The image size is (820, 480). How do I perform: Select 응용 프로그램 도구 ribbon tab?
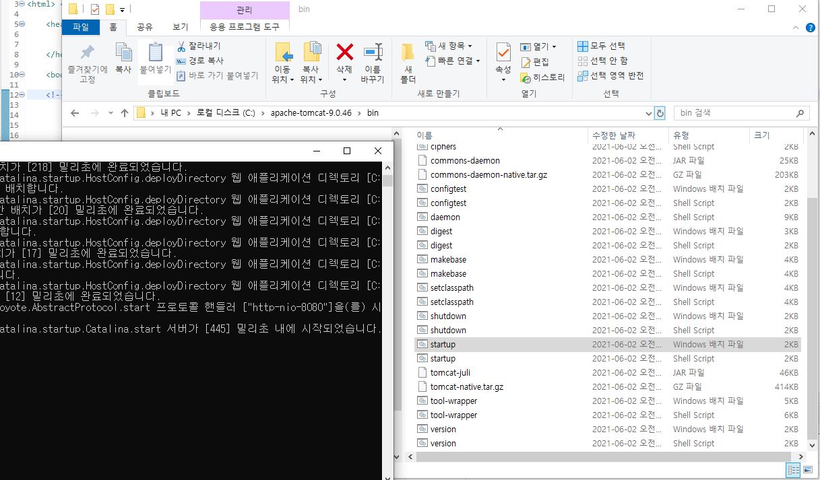[245, 27]
